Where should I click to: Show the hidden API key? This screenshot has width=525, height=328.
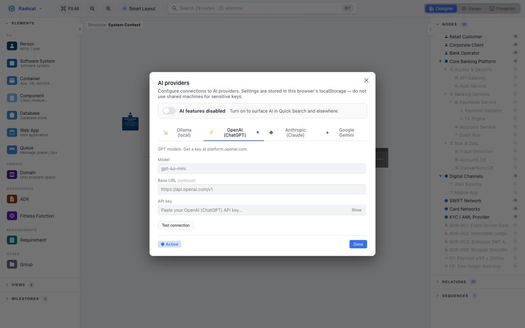click(x=357, y=210)
